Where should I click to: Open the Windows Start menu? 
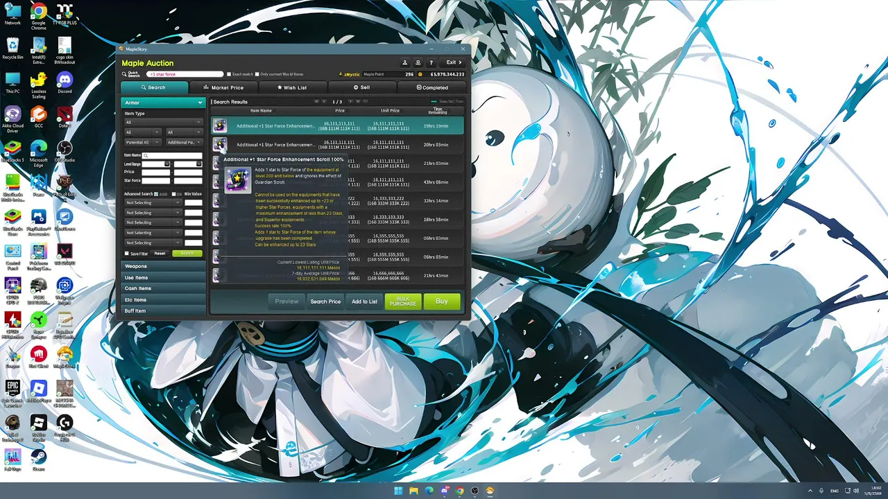(398, 491)
